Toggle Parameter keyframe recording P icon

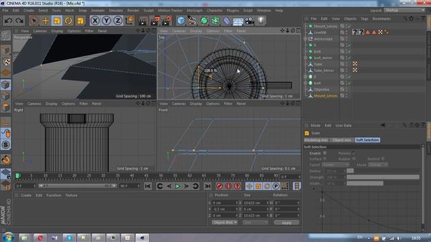pos(276,186)
